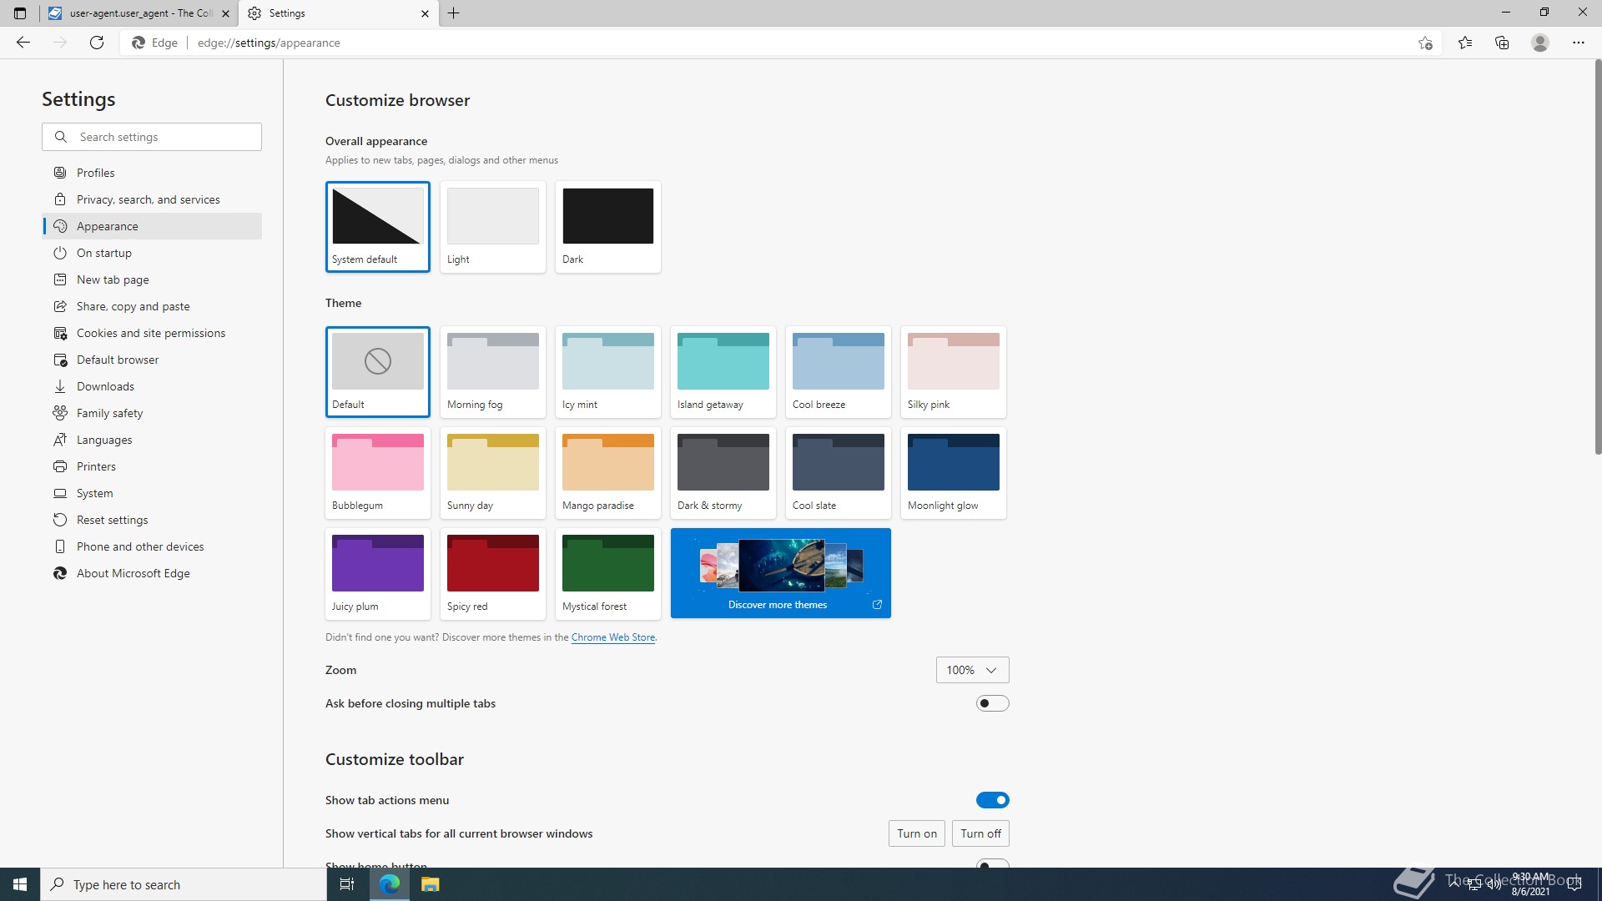Open the Collections icon in toolbar
The height and width of the screenshot is (901, 1602).
(x=1502, y=43)
